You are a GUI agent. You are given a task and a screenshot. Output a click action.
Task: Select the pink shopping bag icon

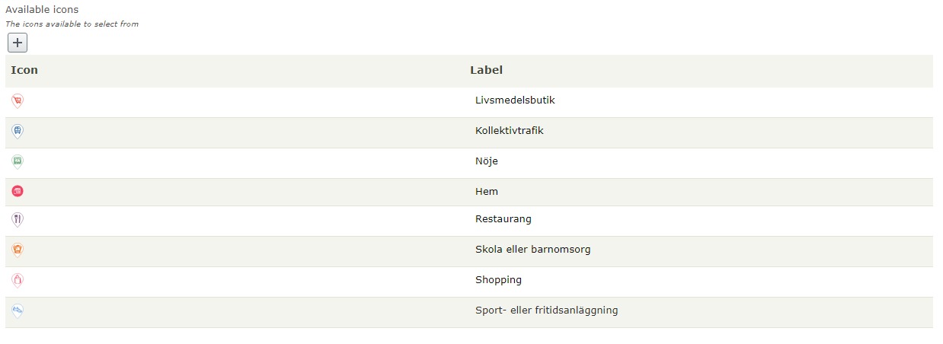[18, 280]
